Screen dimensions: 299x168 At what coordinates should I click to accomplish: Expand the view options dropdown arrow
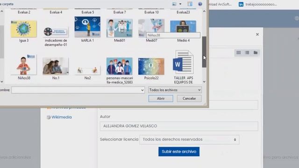(180, 4)
